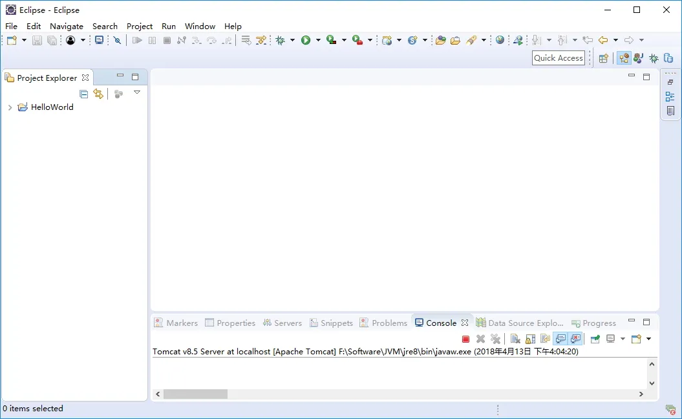This screenshot has height=419, width=682.
Task: Select the HelloWorld project
Action: [x=52, y=107]
